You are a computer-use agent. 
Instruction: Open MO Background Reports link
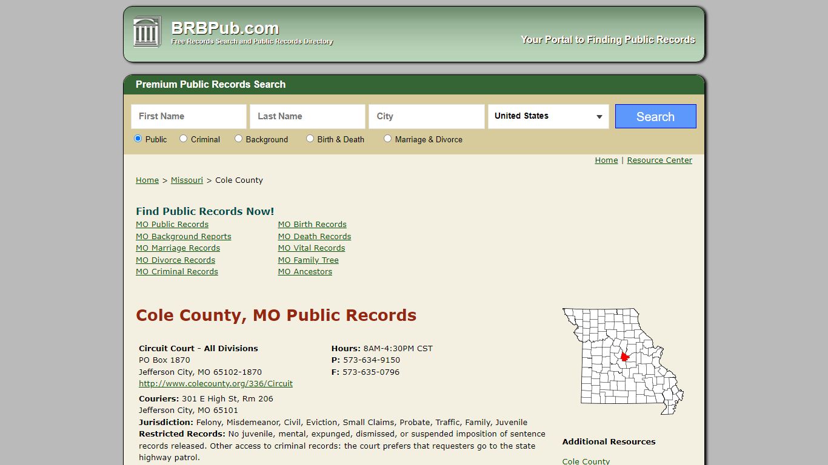[184, 237]
